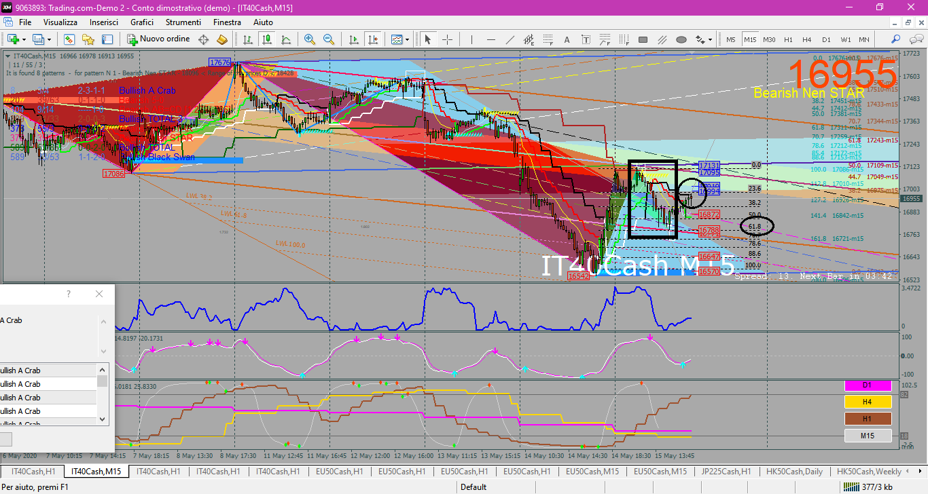Click the yellow H4 legend box
This screenshot has width=928, height=494.
click(x=868, y=402)
